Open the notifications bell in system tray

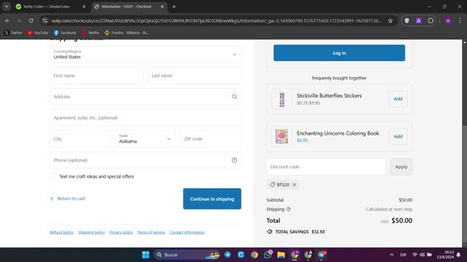coord(459,255)
